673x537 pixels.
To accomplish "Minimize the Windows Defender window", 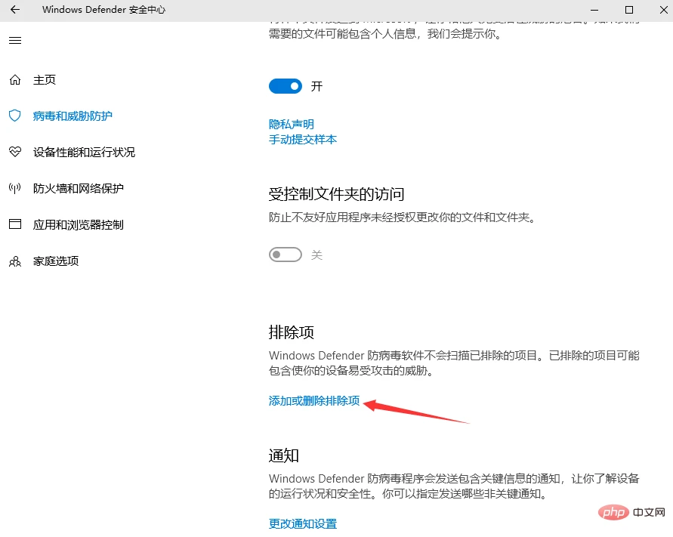I will [594, 10].
